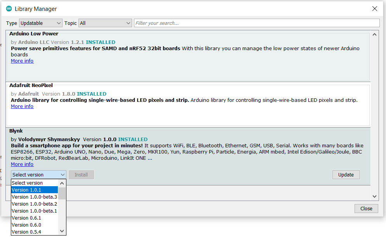Focus the 'Filter your search...' field

pos(257,23)
